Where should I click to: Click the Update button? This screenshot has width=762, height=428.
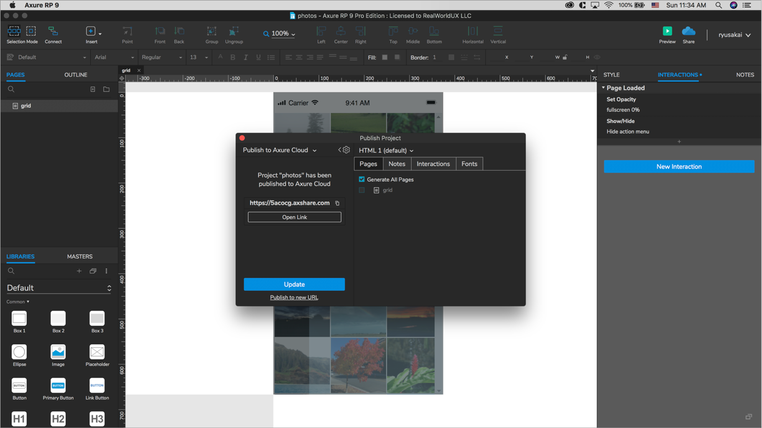click(294, 284)
